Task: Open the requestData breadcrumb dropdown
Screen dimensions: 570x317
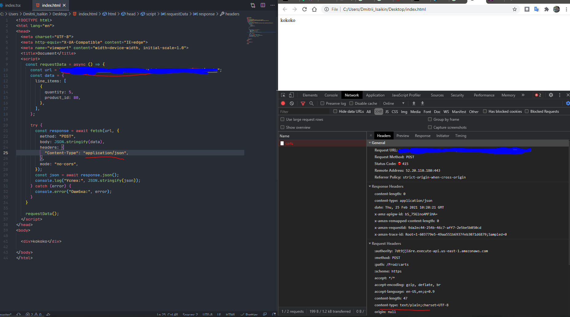Action: pyautogui.click(x=174, y=14)
